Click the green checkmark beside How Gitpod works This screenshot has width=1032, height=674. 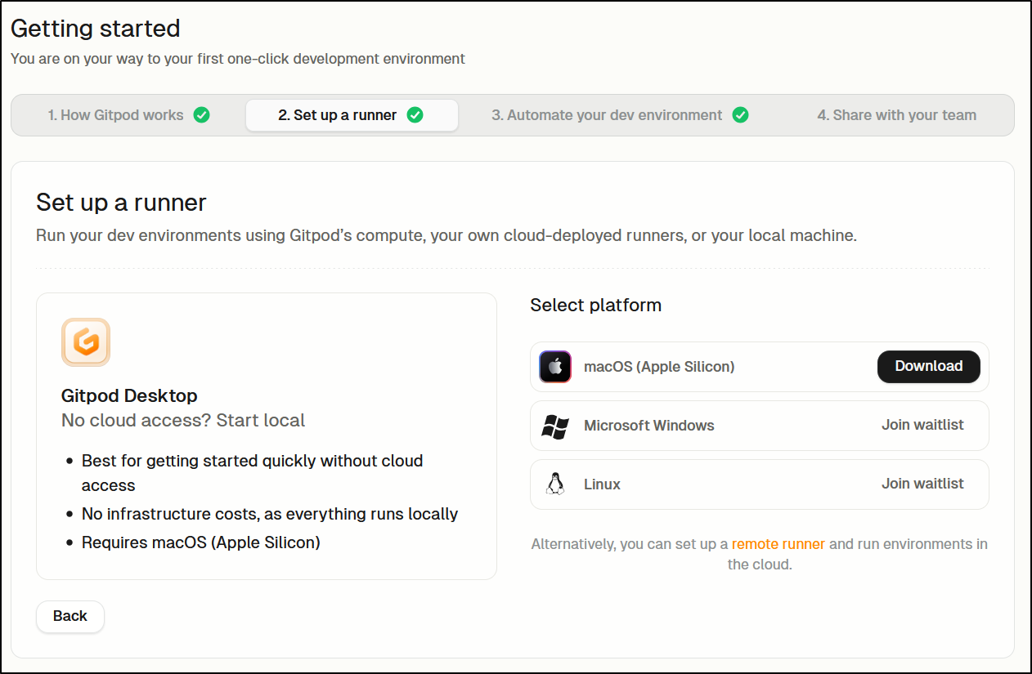coord(201,115)
